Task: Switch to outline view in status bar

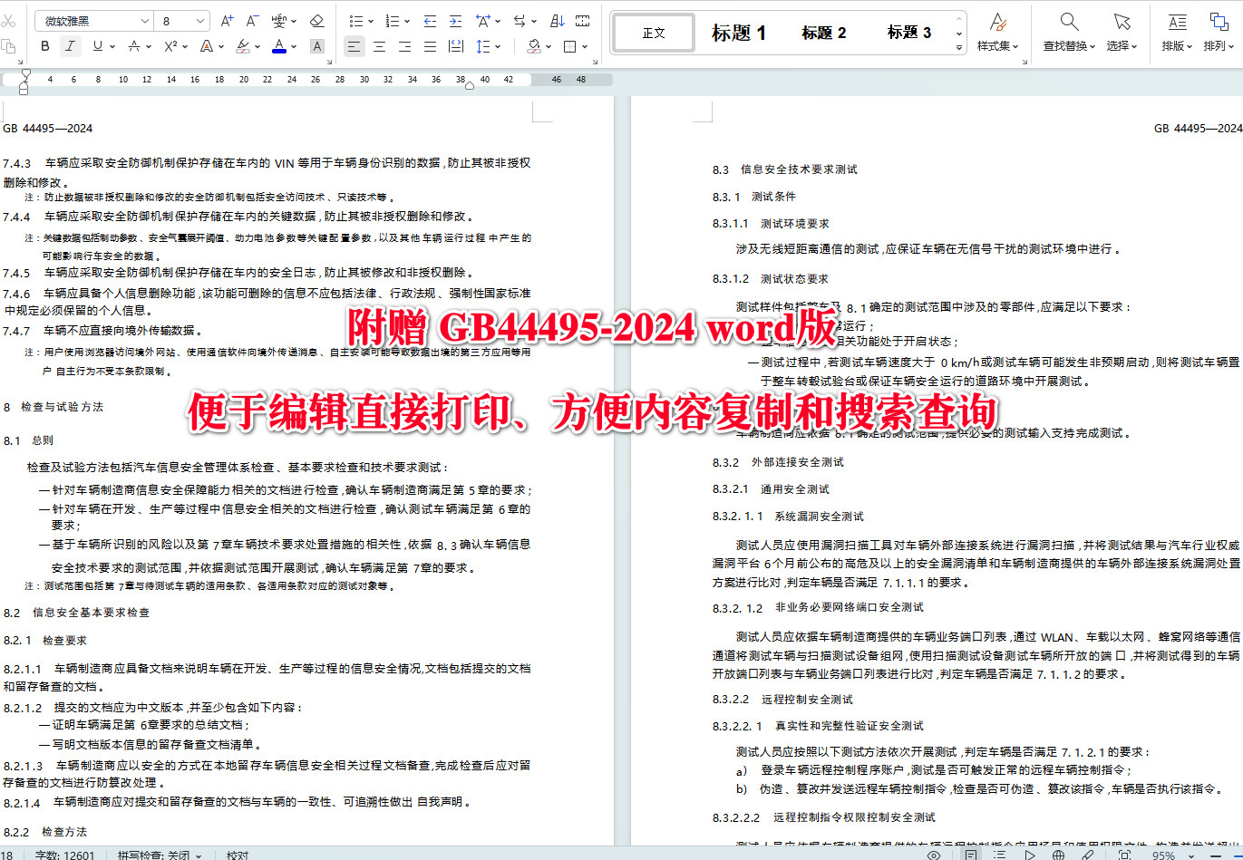Action: (x=999, y=855)
